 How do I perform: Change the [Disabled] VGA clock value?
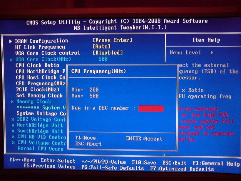tap(108, 53)
